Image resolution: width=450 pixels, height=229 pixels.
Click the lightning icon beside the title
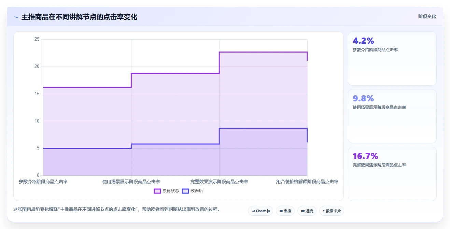click(x=16, y=17)
